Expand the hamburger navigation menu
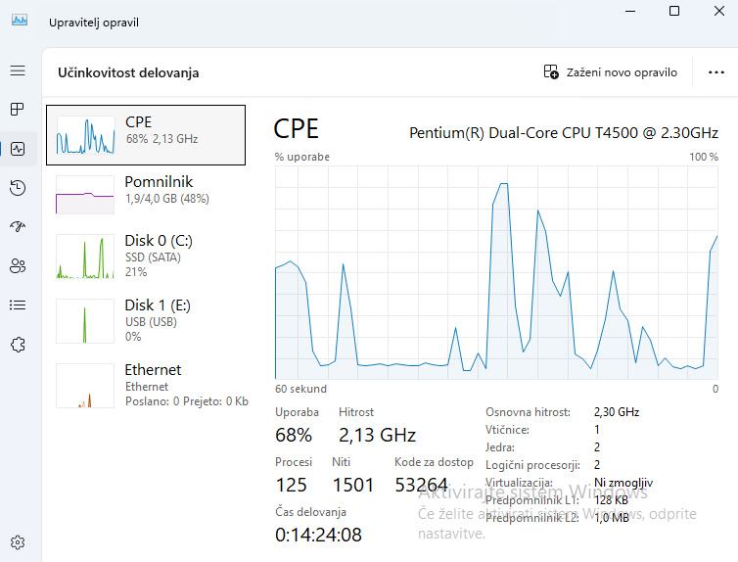Viewport: 738px width, 562px height. click(x=18, y=70)
